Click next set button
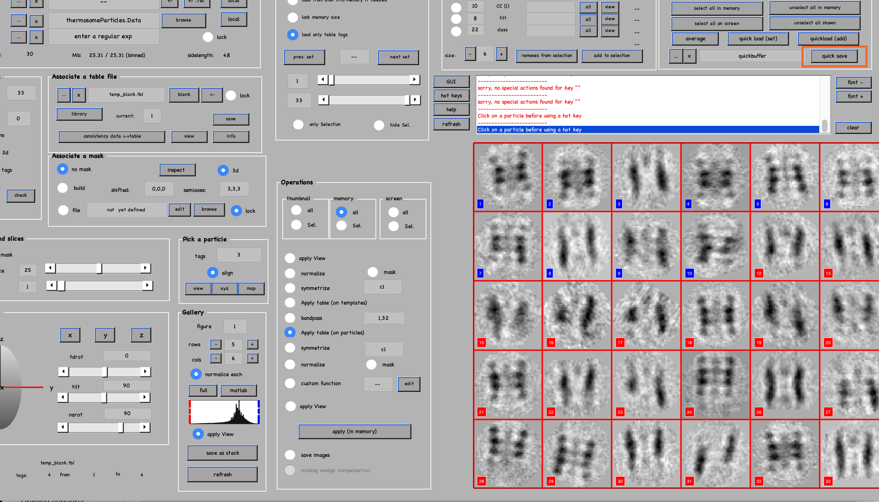The height and width of the screenshot is (502, 879). click(x=399, y=57)
